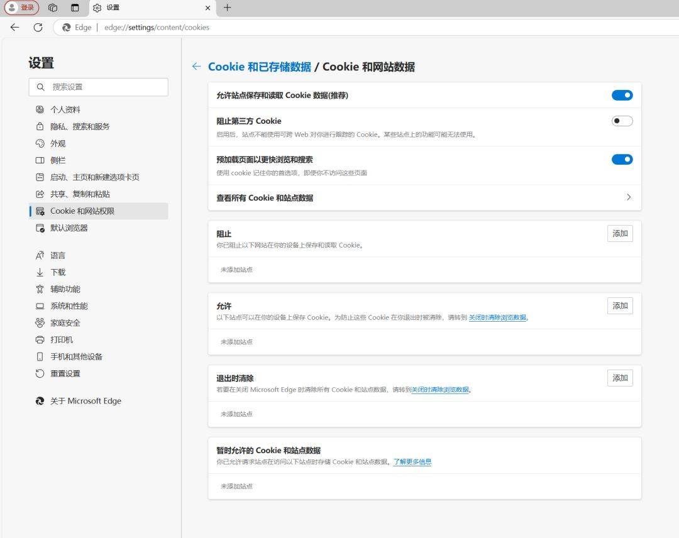Viewport: 679px width, 538px height.
Task: Open 下载 settings section
Action: pyautogui.click(x=98, y=272)
